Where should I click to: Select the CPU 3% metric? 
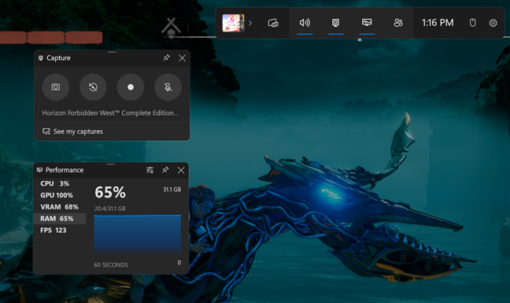pos(60,183)
